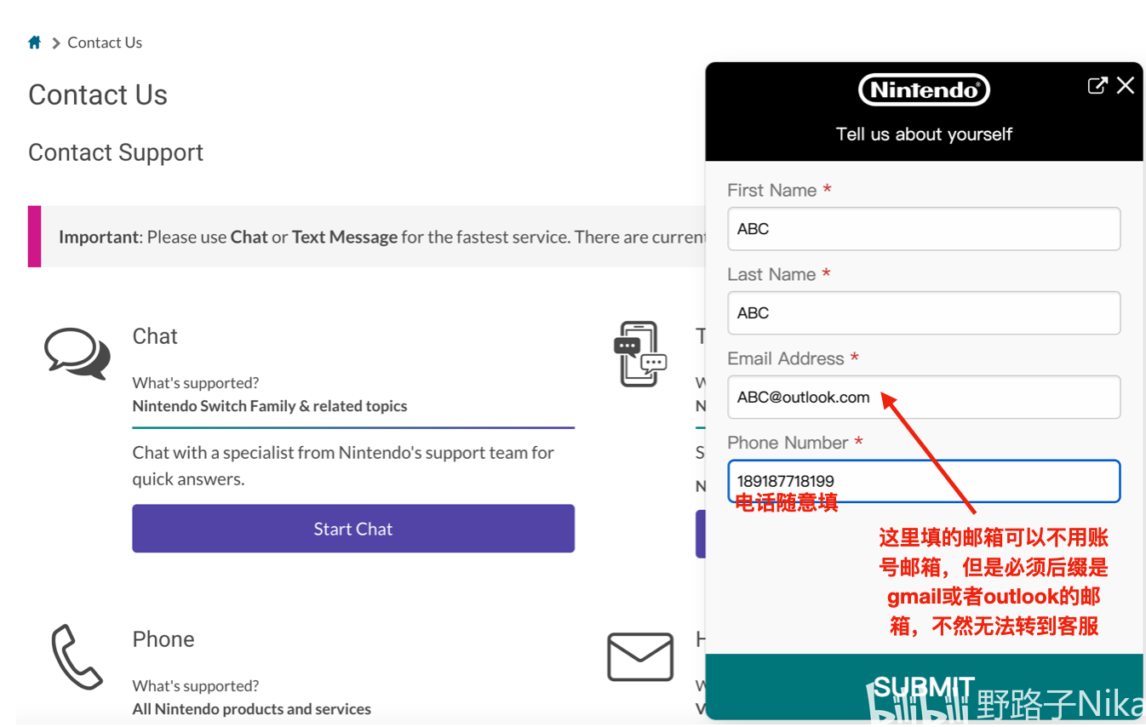Screen dimensions: 1146x727
Task: Click the email envelope icon
Action: coord(640,656)
